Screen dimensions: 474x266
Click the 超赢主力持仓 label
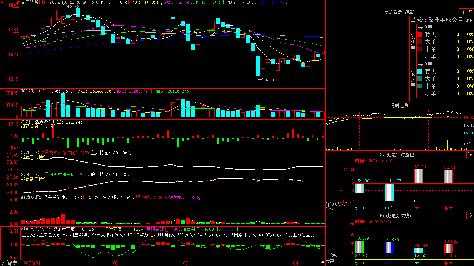34,157
